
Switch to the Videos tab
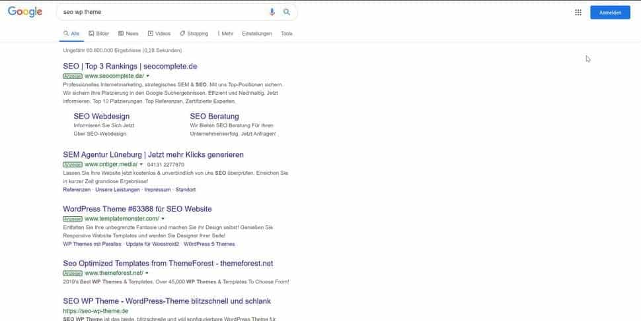[159, 34]
